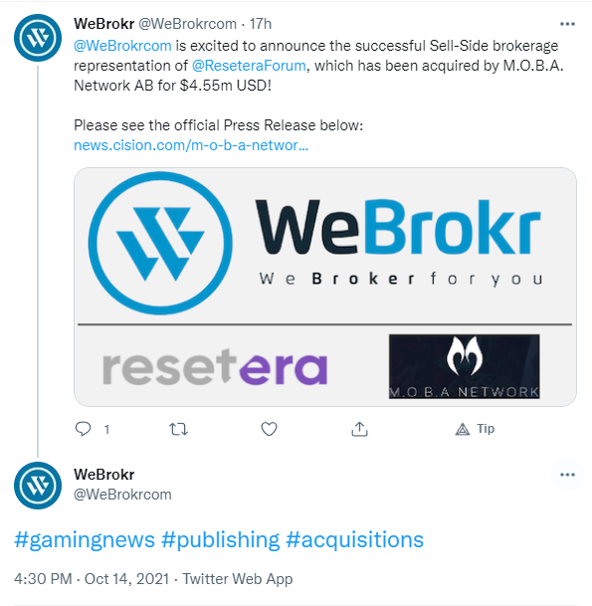
Task: Open the share icon on first tweet
Action: click(x=359, y=429)
